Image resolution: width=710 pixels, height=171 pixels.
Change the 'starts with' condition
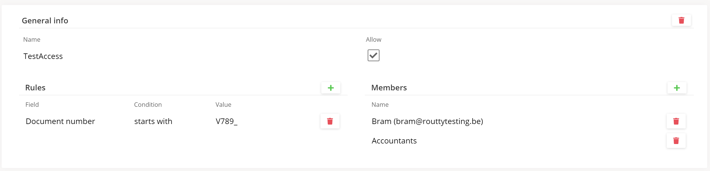point(153,121)
